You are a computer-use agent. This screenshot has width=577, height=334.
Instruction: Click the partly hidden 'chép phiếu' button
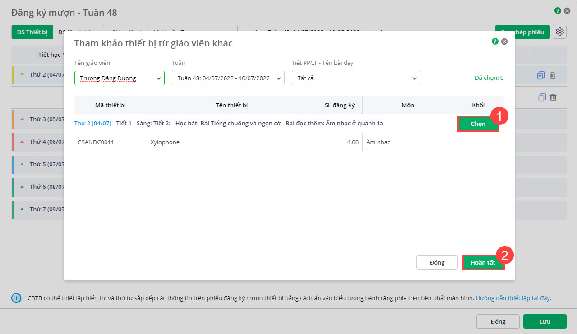coord(522,32)
